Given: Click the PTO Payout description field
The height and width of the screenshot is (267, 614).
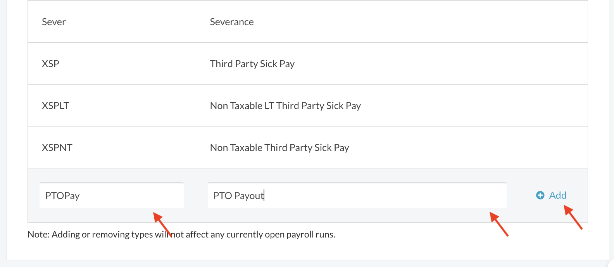Looking at the screenshot, I should 357,196.
